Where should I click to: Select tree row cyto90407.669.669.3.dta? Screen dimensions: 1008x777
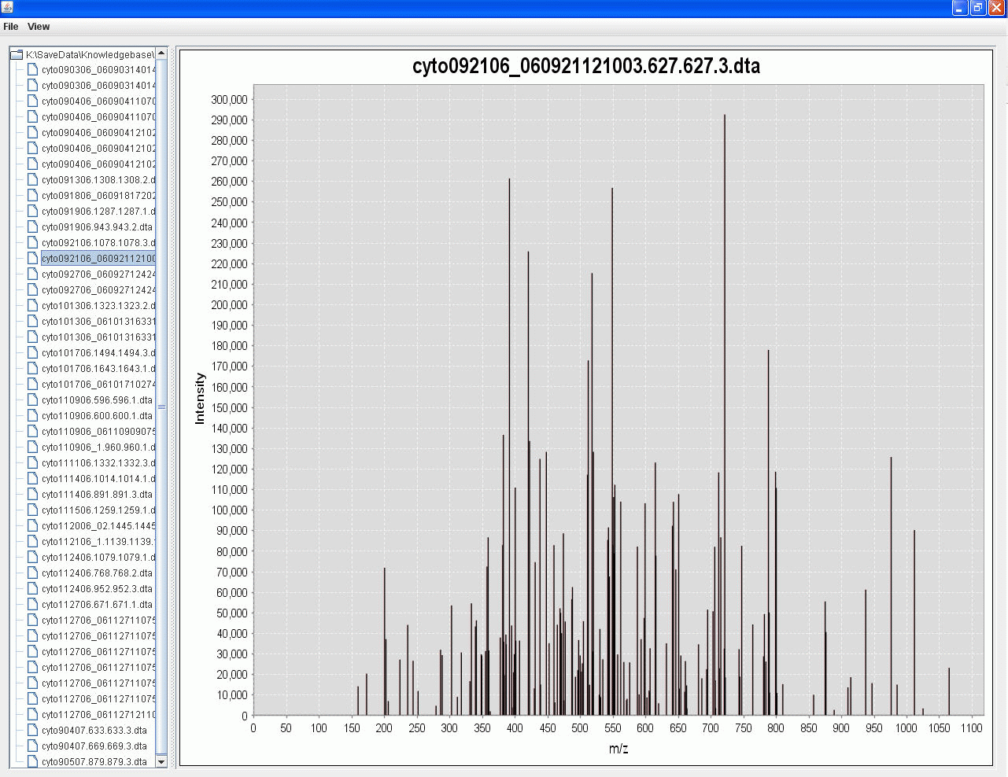(x=94, y=746)
